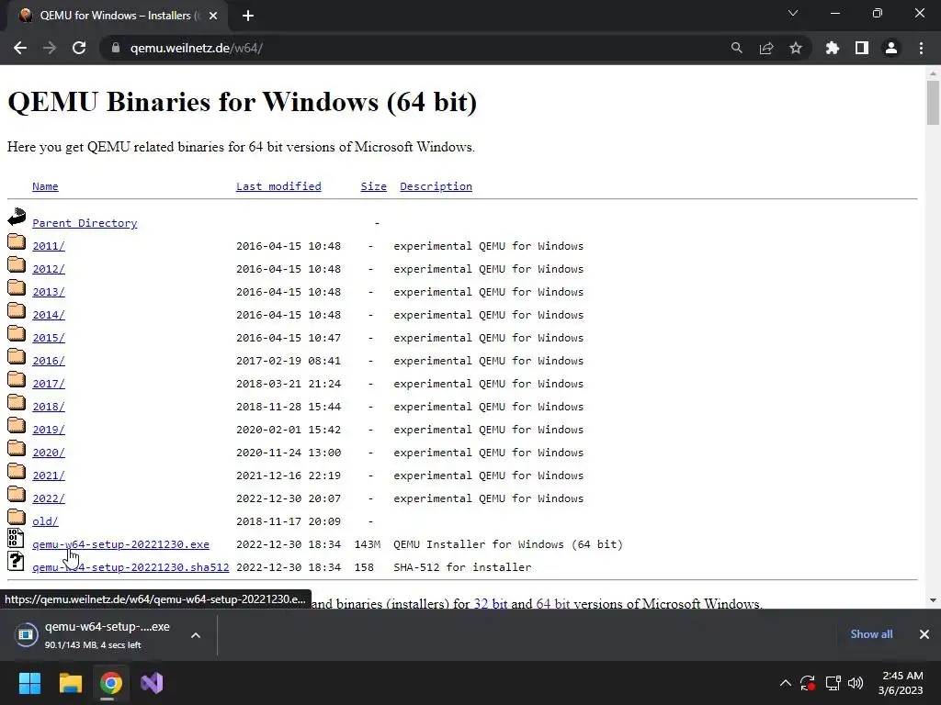Click the scrollbar down arrow

(x=933, y=600)
